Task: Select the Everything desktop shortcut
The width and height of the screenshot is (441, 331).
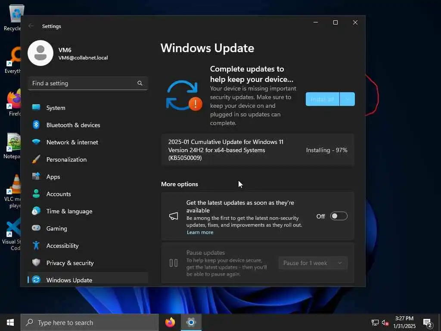Action: click(12, 60)
